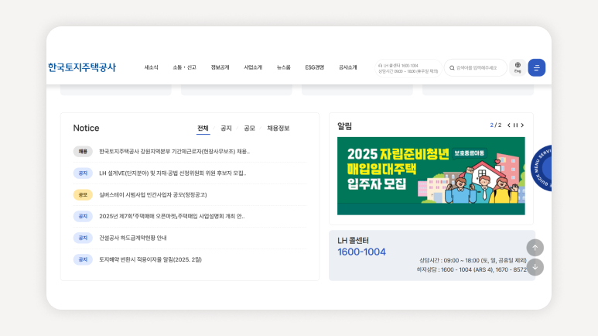
Task: Pause the 알림 banner slideshow
Action: click(x=516, y=125)
